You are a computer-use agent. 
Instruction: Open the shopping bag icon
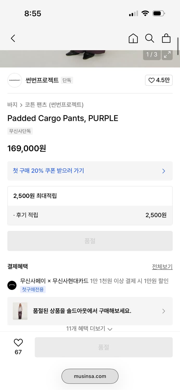coord(166,38)
